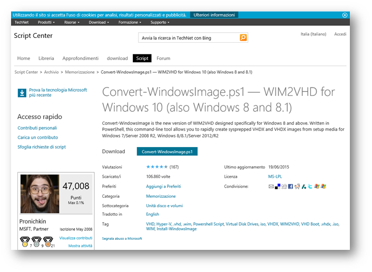
Task: Click the 19/06/2015 update date
Action: [279, 167]
